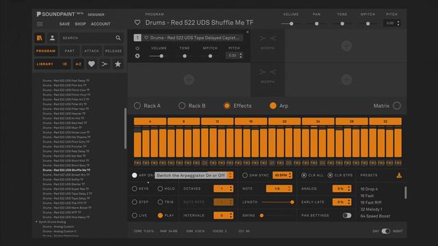Switch to PROGRAM tab
438x246 pixels.
46,51
